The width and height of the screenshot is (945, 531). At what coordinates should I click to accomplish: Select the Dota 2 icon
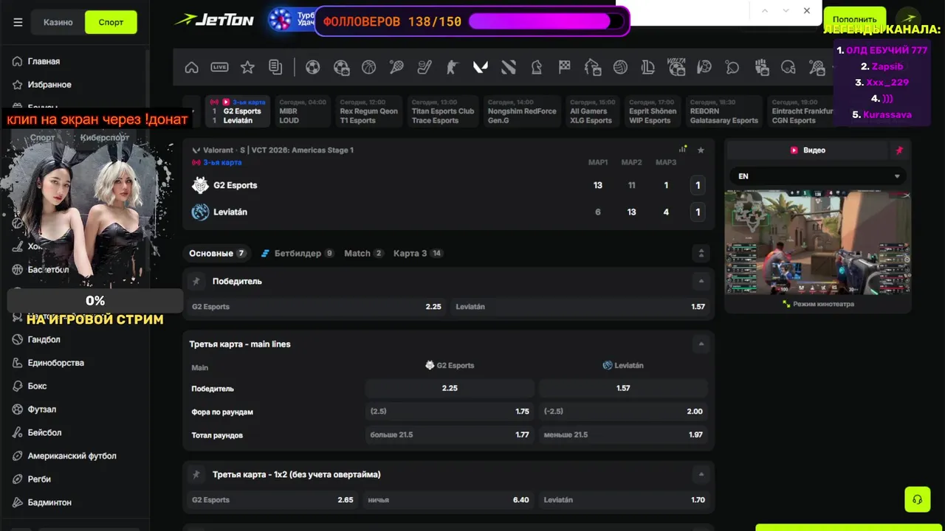coord(509,67)
